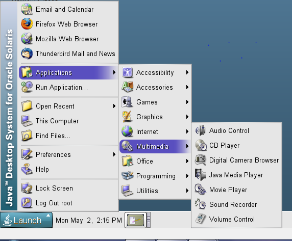This screenshot has height=241, width=292.
Task: Expand the Preferences submenu arrow
Action: pos(114,154)
